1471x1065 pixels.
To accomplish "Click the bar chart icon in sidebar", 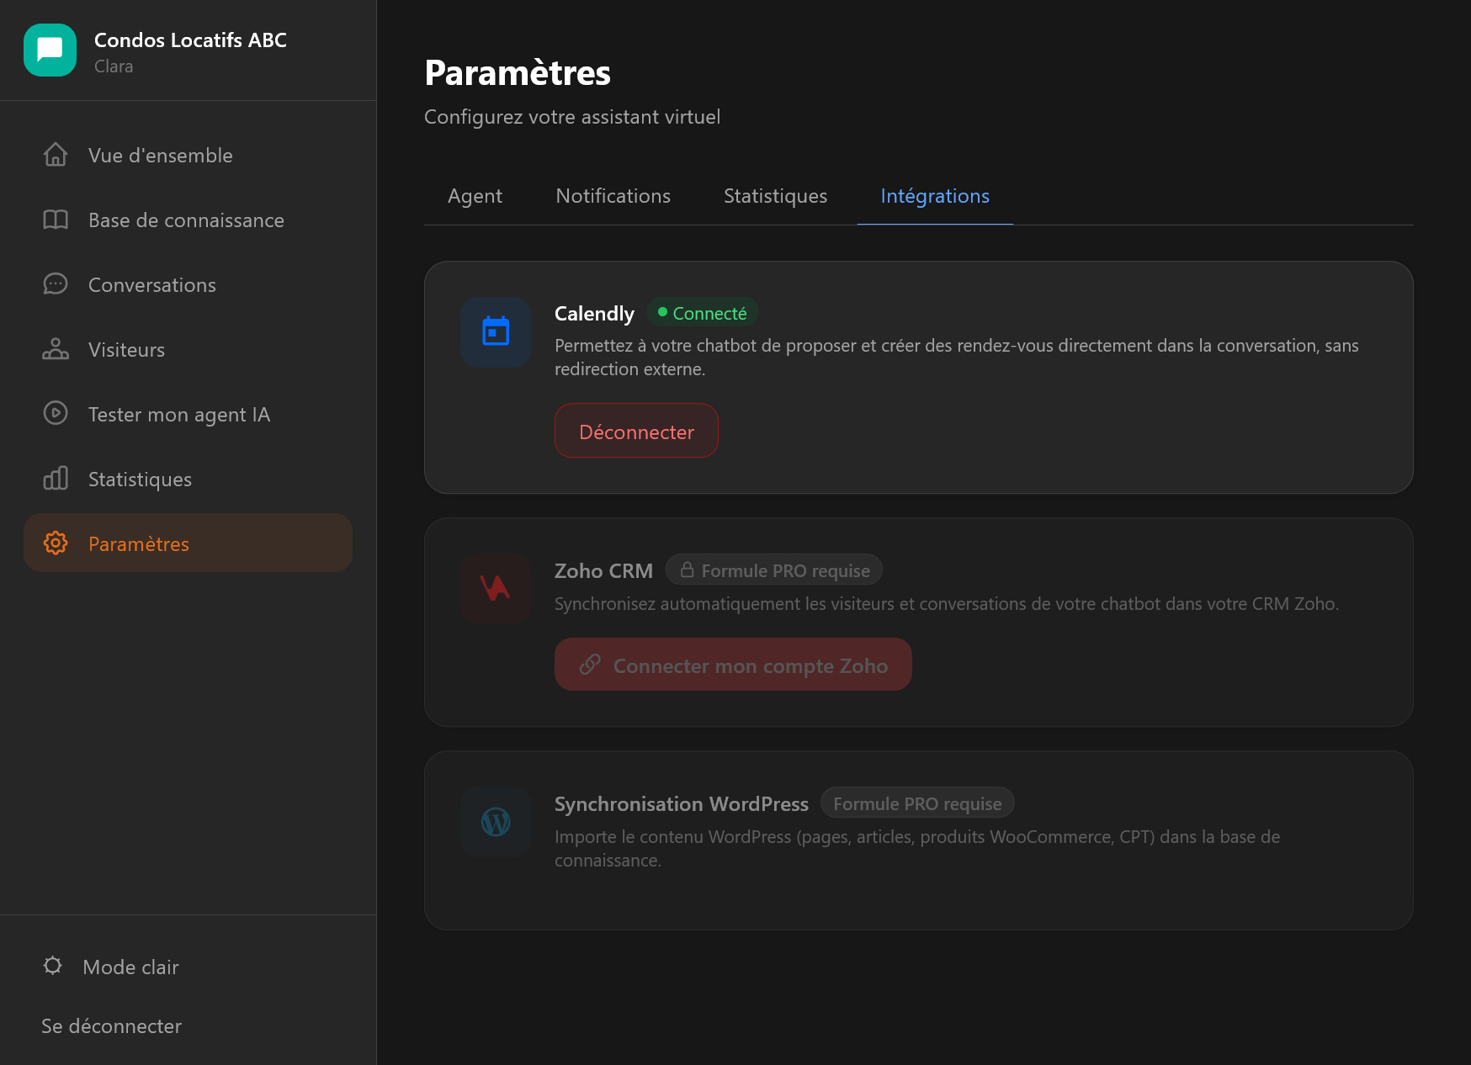I will point(56,479).
